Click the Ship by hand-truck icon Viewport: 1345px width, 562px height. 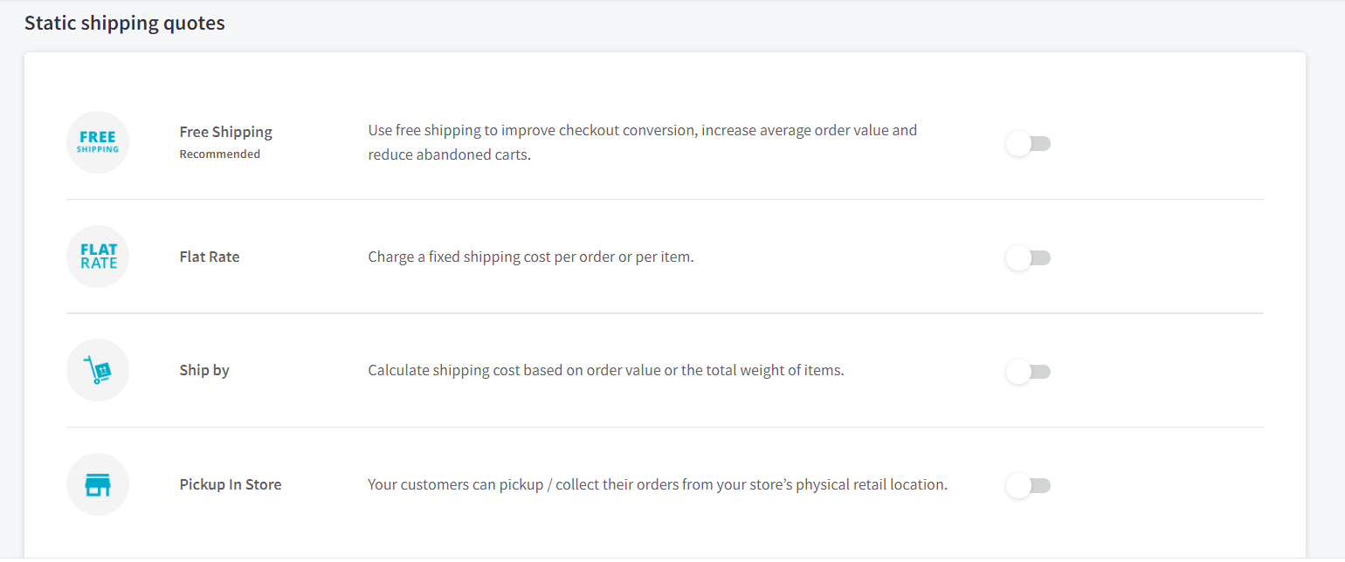pyautogui.click(x=98, y=370)
